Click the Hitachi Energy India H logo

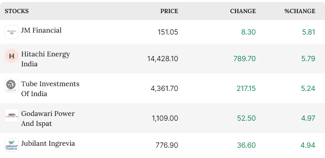point(12,56)
